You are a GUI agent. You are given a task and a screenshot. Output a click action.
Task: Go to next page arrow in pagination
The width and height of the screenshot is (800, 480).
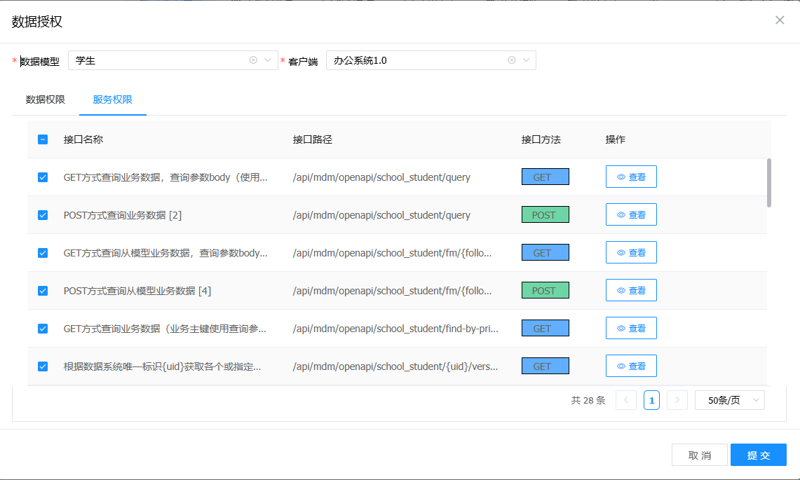[x=677, y=400]
